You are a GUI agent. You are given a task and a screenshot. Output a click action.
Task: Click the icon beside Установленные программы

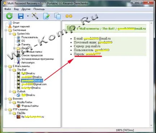(x=18, y=59)
